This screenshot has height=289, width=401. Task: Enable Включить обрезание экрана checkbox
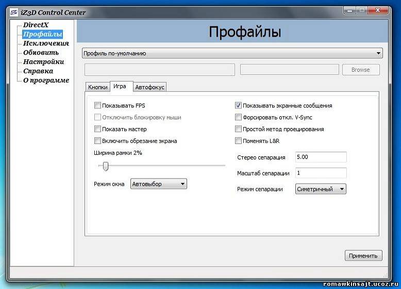pos(97,140)
